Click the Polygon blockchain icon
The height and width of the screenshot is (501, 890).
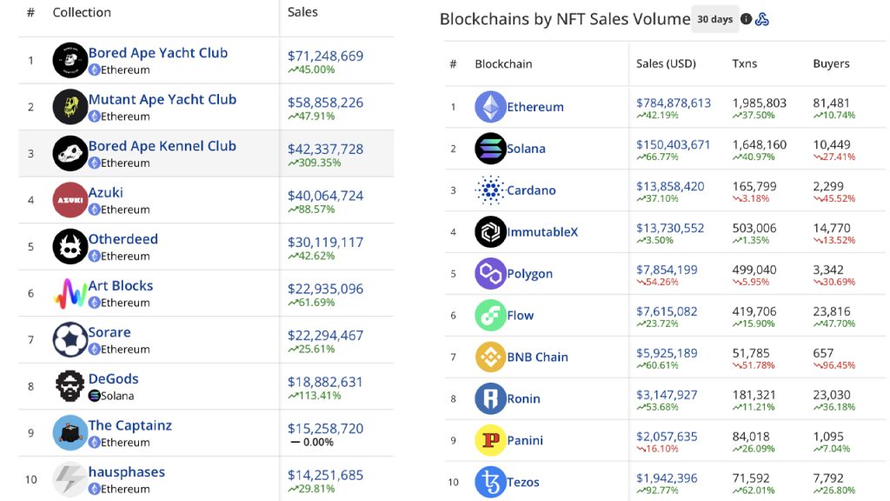point(490,273)
